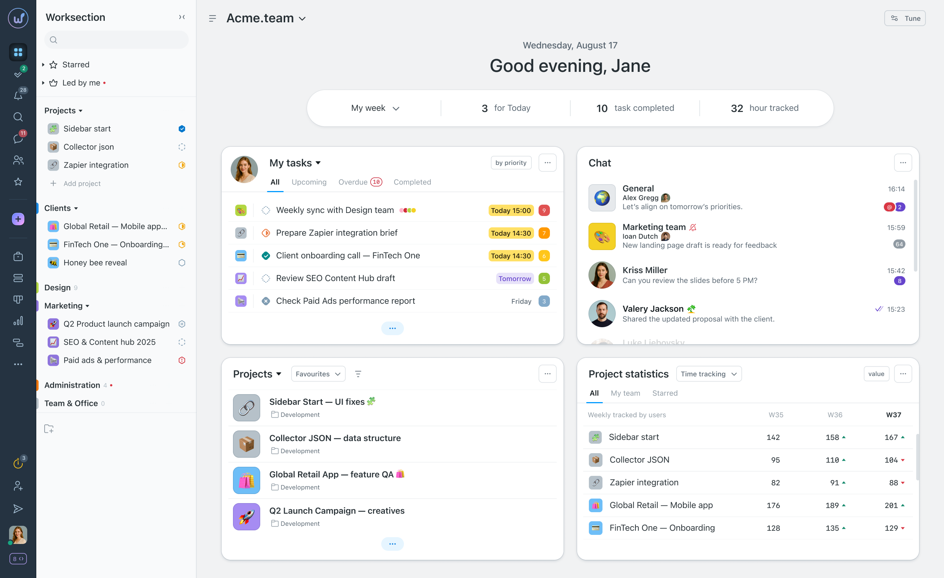Switch to My team statistics tab
Image resolution: width=944 pixels, height=578 pixels.
tap(625, 393)
